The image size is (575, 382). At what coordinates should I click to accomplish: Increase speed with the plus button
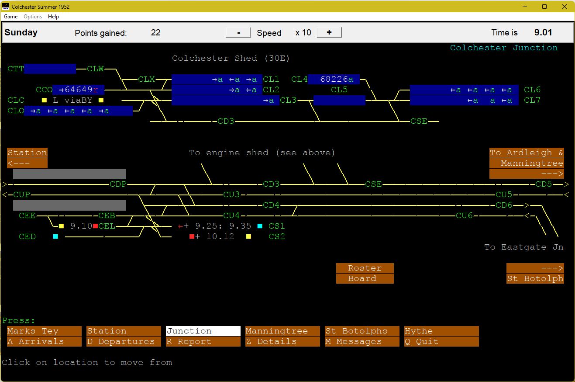329,32
